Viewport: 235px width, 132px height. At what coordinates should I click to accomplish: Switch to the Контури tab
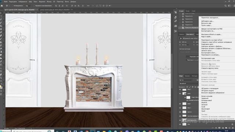[x=195, y=76]
